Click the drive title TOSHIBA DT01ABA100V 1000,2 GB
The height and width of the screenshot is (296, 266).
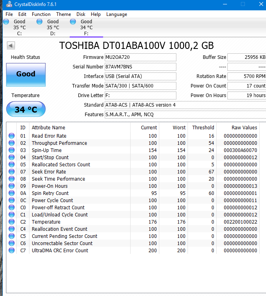tap(137, 45)
